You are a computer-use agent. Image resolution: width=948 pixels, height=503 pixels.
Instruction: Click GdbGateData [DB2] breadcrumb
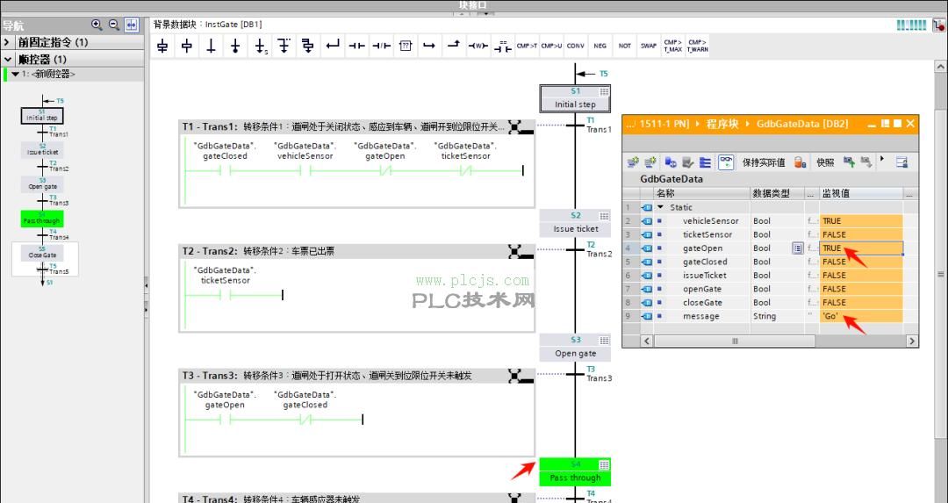[802, 124]
